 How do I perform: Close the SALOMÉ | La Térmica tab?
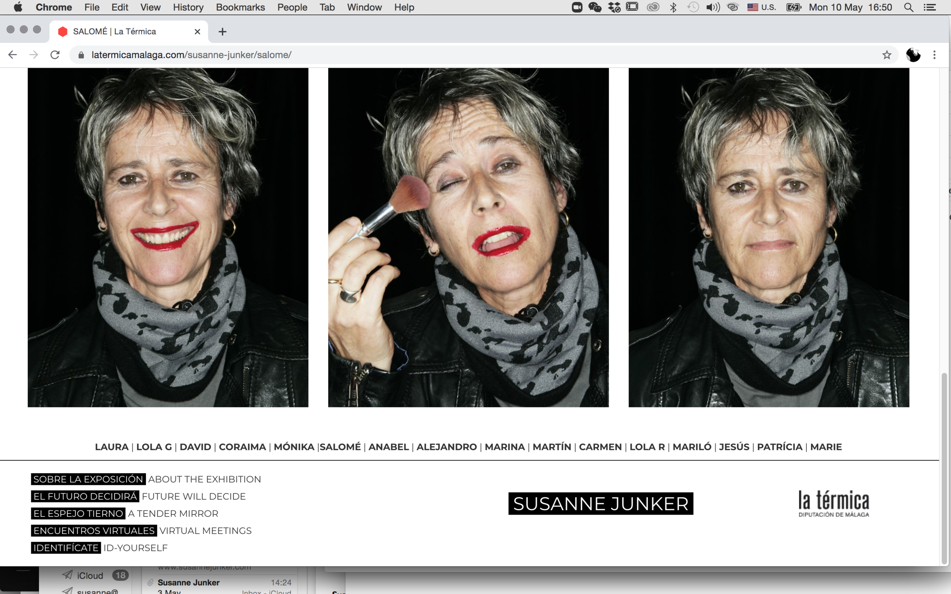click(197, 32)
